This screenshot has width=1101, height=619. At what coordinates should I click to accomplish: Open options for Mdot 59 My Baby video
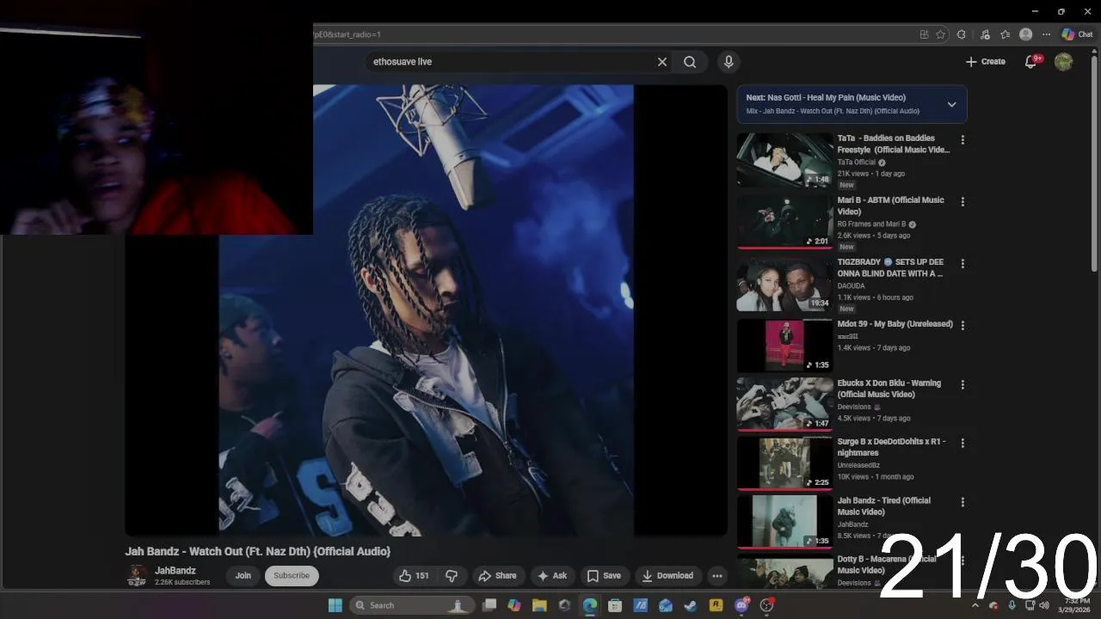963,325
